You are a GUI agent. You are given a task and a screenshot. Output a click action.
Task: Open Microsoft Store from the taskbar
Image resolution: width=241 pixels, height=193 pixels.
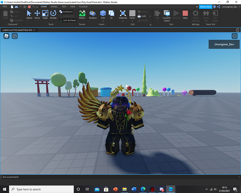pyautogui.click(x=106, y=189)
